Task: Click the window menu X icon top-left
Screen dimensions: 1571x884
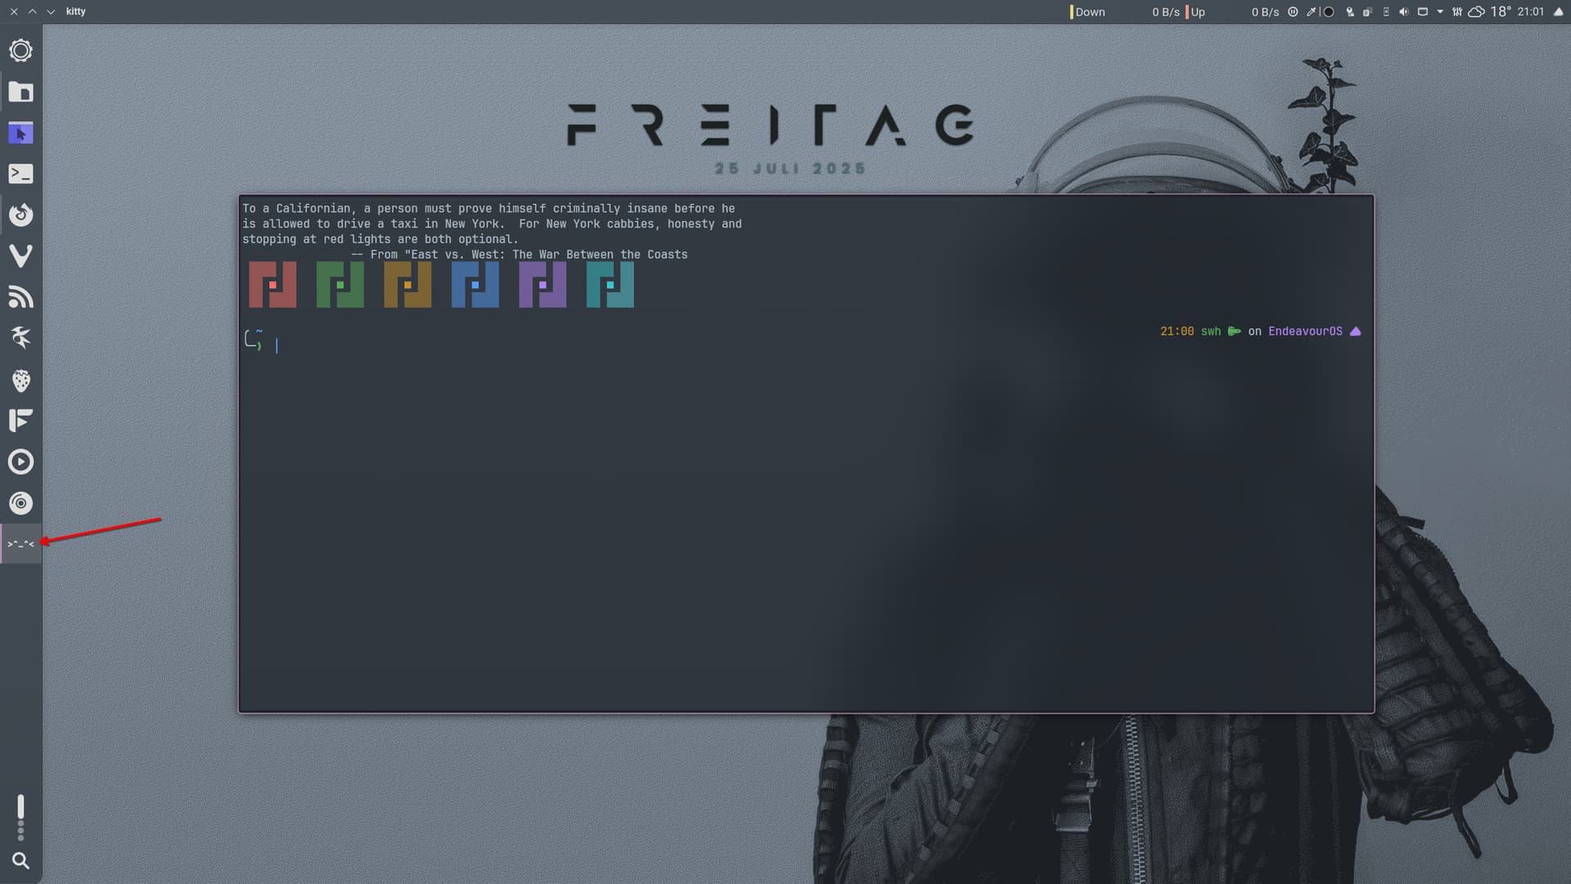Action: coord(13,11)
